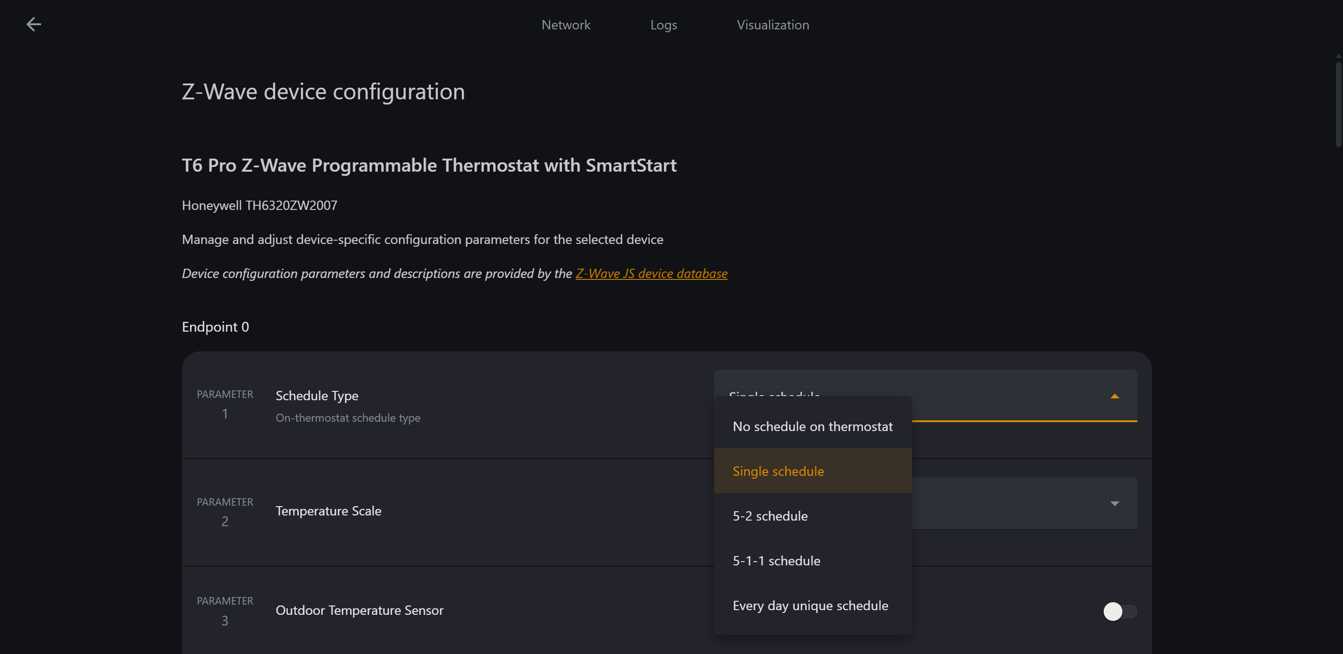
Task: Choose Single schedule option
Action: 812,471
